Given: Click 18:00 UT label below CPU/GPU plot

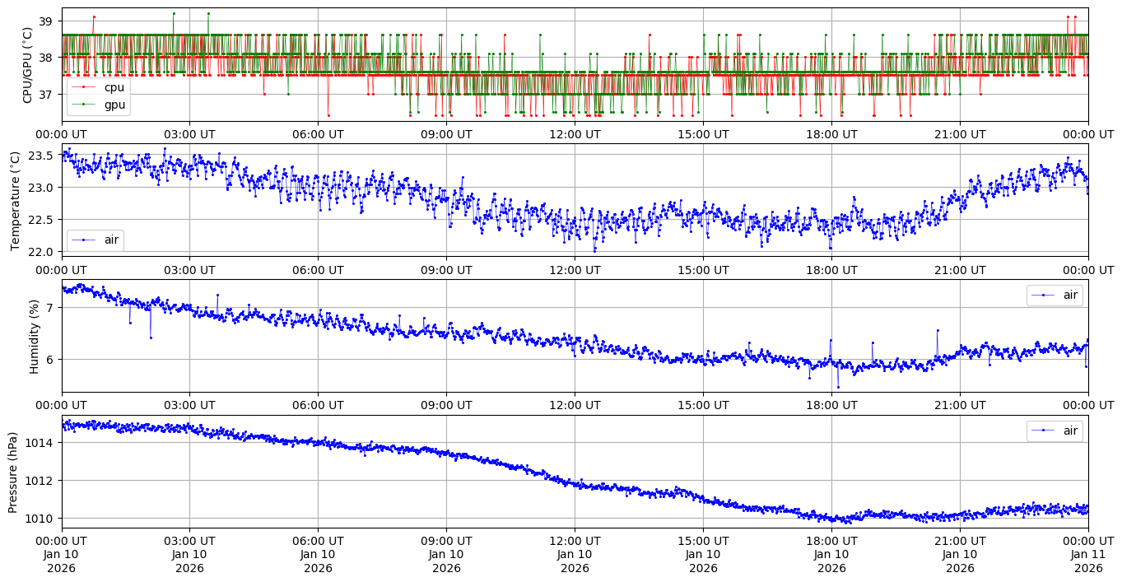Looking at the screenshot, I should [831, 134].
